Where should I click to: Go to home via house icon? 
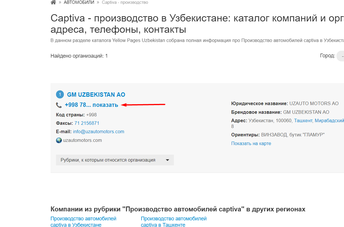(x=53, y=2)
